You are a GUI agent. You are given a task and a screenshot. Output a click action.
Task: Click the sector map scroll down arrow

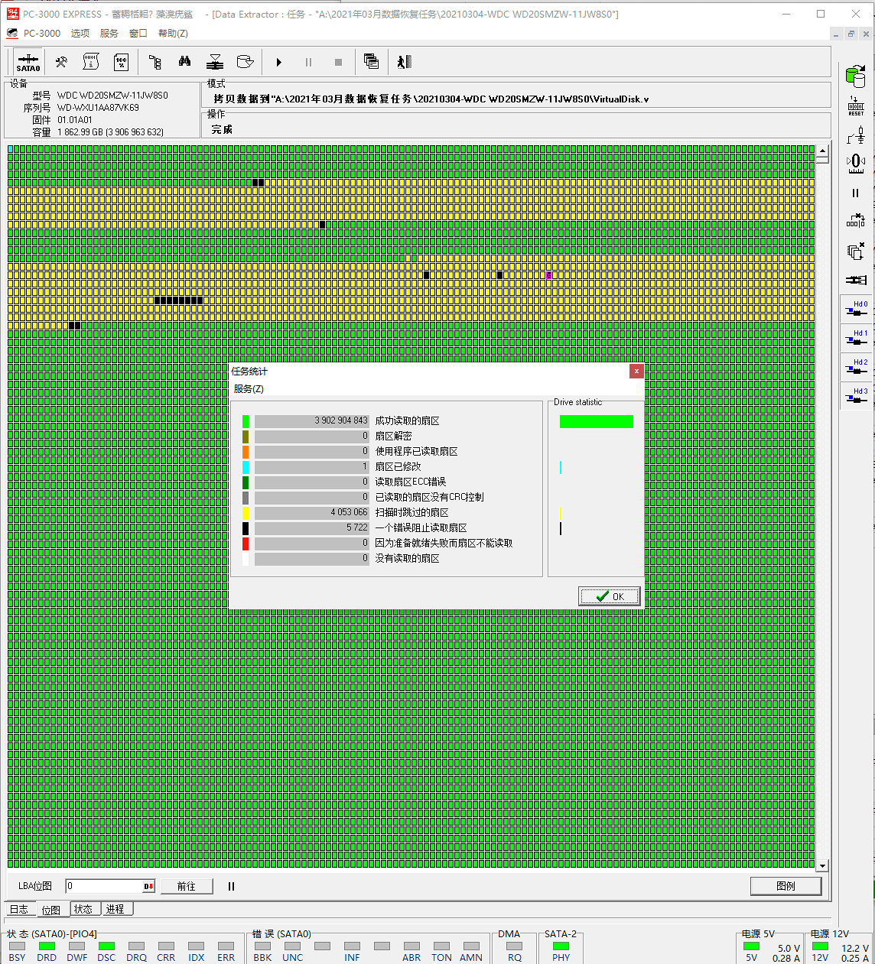822,865
